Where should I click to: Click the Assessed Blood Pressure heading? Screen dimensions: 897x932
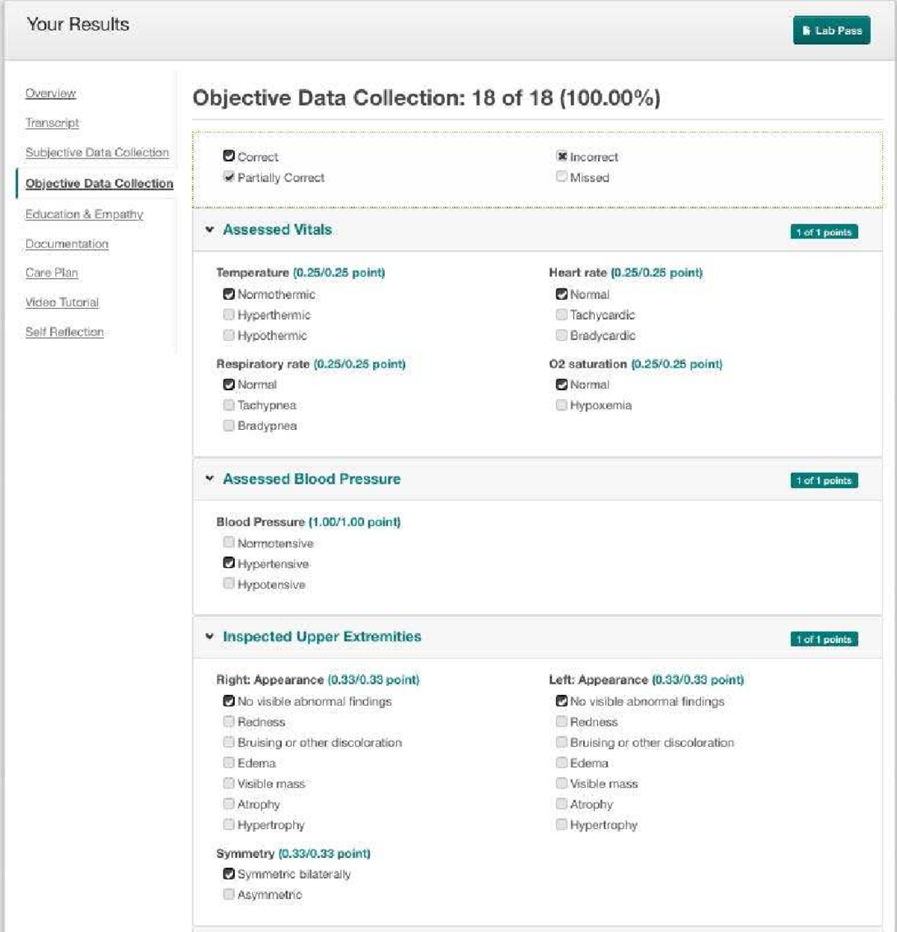(312, 479)
